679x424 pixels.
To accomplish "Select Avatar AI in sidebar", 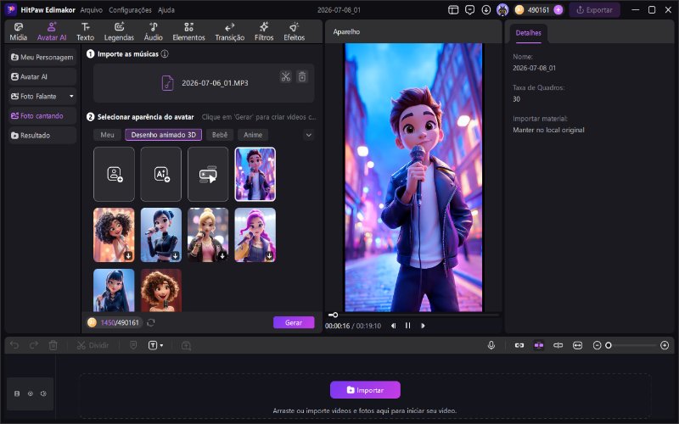I will tap(42, 76).
